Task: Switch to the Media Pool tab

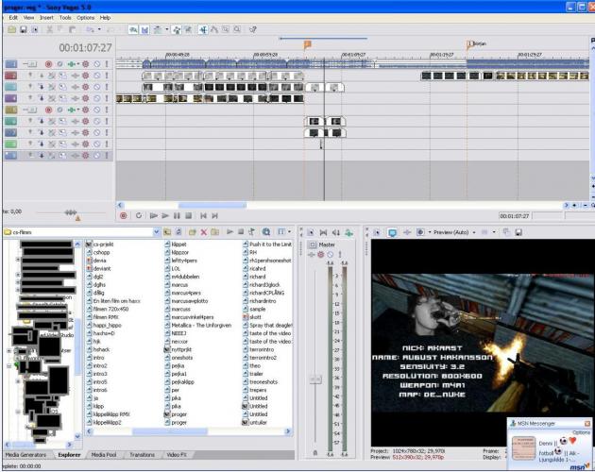Action: click(104, 454)
